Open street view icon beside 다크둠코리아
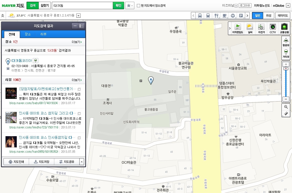The image size is (292, 193). 36,61
